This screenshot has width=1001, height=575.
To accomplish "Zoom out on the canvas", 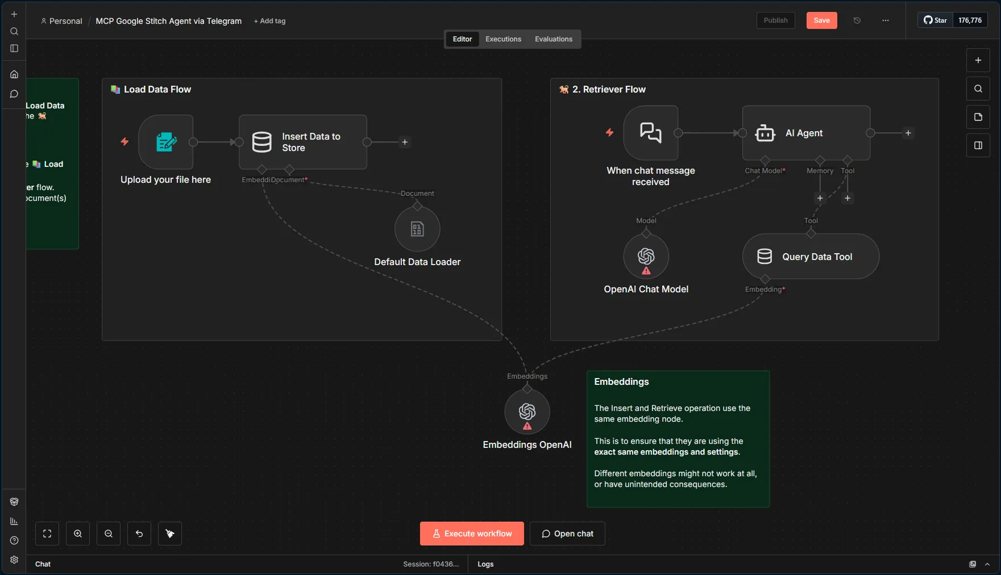I will 109,534.
